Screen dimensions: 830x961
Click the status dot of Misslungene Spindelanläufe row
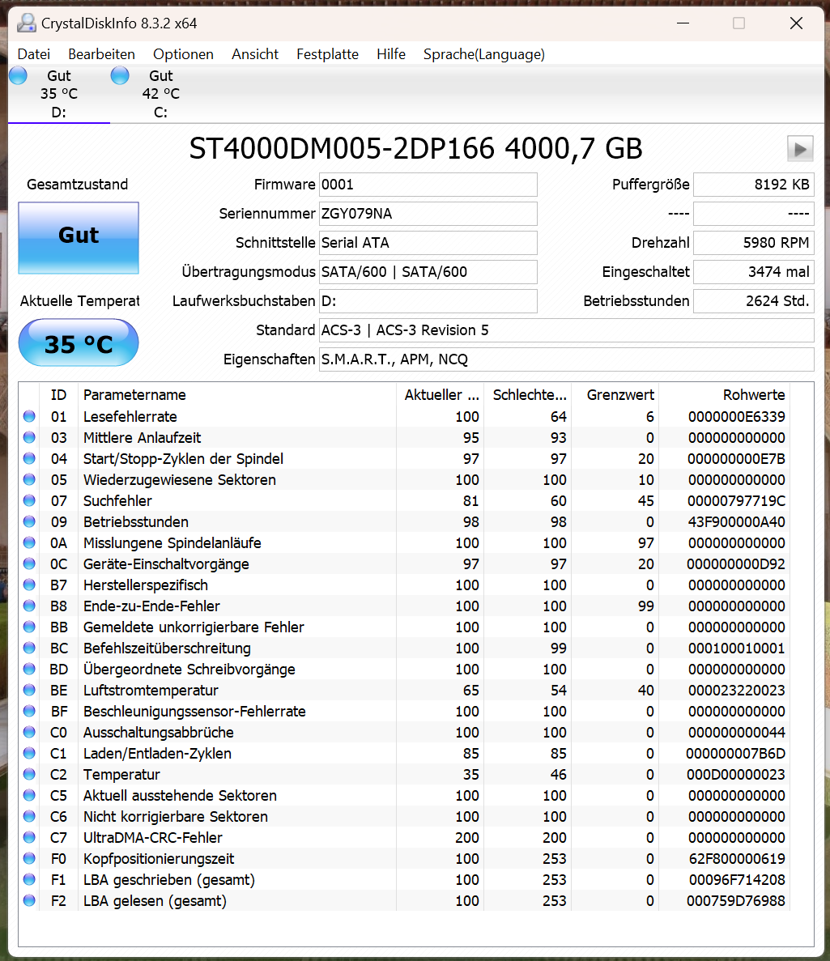[x=29, y=543]
